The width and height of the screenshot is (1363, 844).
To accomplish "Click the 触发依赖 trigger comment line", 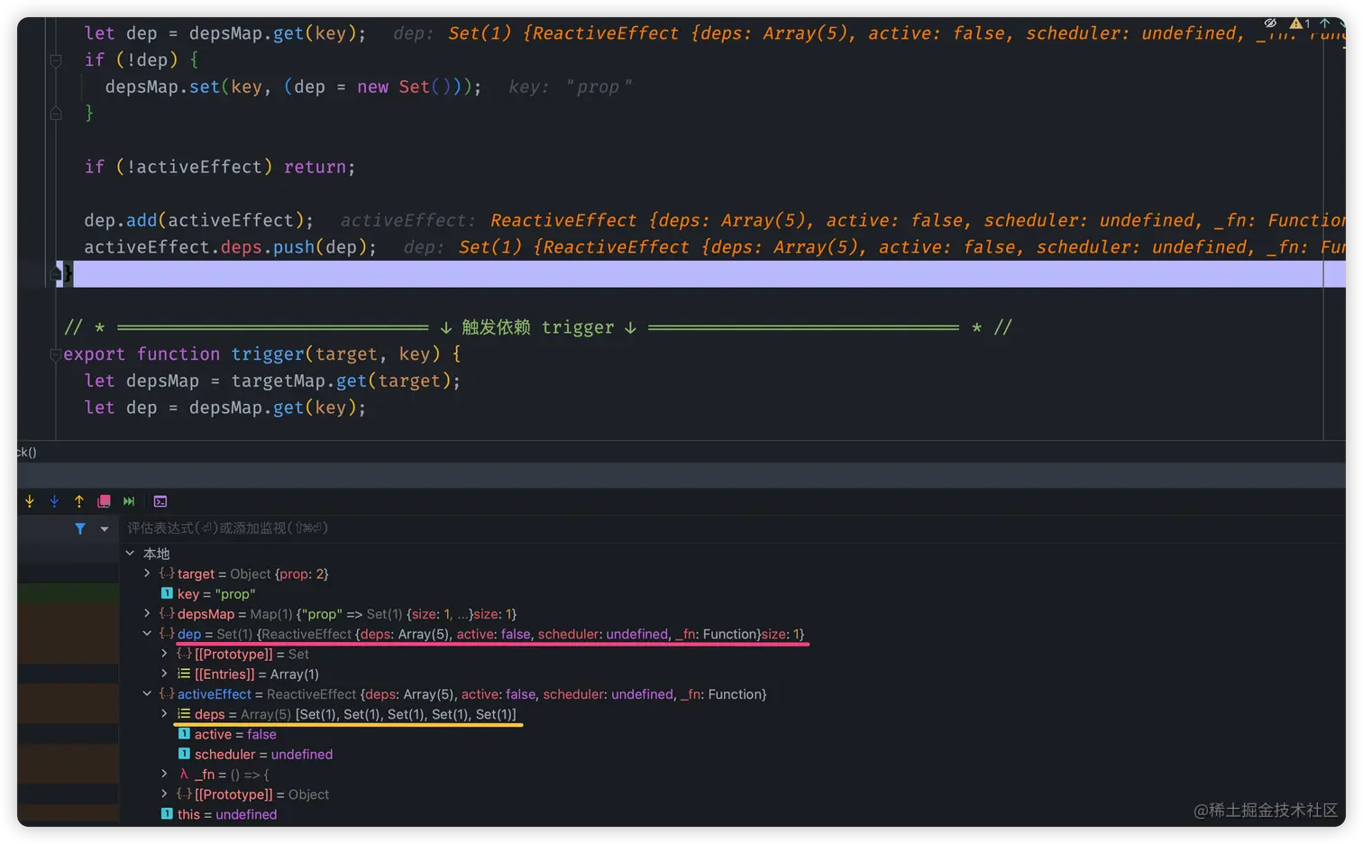I will coord(537,327).
